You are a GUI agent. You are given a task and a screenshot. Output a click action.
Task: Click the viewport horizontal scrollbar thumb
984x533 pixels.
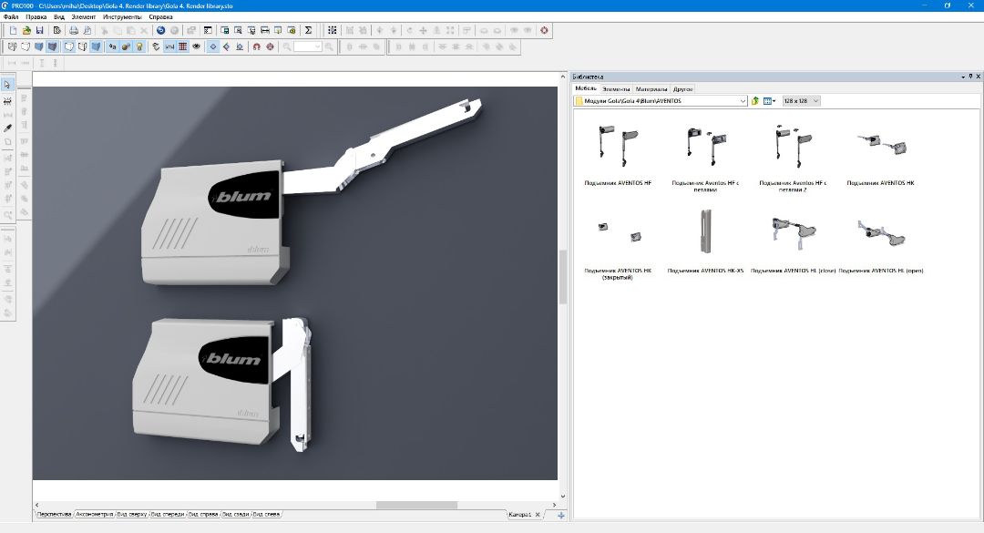tap(415, 505)
